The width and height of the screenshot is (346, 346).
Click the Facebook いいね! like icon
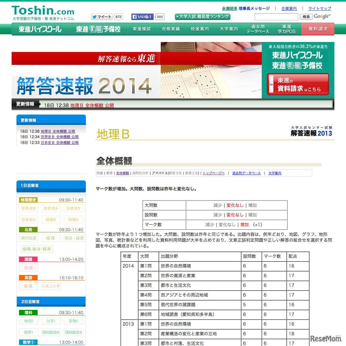point(143,16)
